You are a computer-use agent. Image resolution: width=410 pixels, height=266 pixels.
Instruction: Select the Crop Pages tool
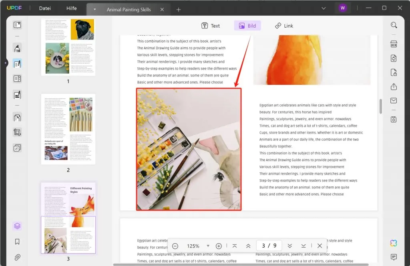click(x=17, y=132)
